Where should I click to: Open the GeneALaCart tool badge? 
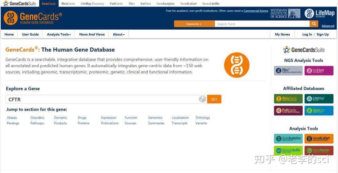319,139
